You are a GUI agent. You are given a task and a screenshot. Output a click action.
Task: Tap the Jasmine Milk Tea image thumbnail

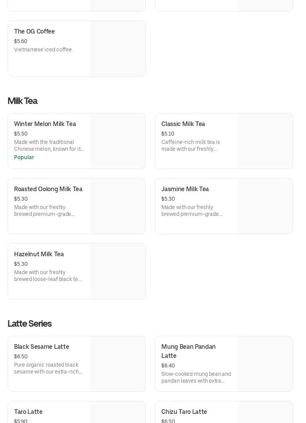(x=265, y=206)
